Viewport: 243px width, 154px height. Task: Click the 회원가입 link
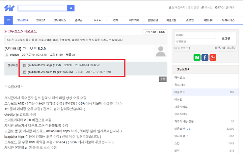[x=220, y=48]
